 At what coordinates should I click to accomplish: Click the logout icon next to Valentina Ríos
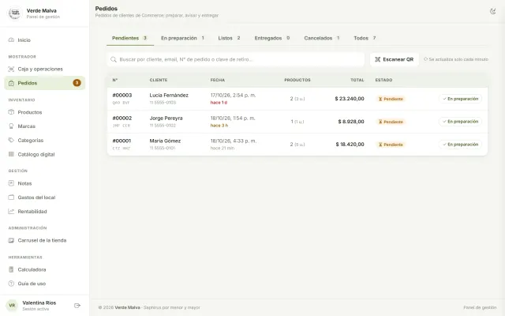[x=77, y=306]
